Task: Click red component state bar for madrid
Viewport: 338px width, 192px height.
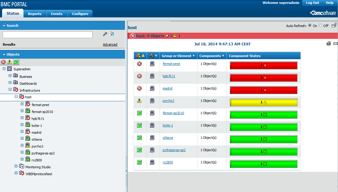Action: [263, 90]
